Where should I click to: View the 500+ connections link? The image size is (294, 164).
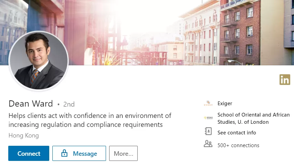238,145
